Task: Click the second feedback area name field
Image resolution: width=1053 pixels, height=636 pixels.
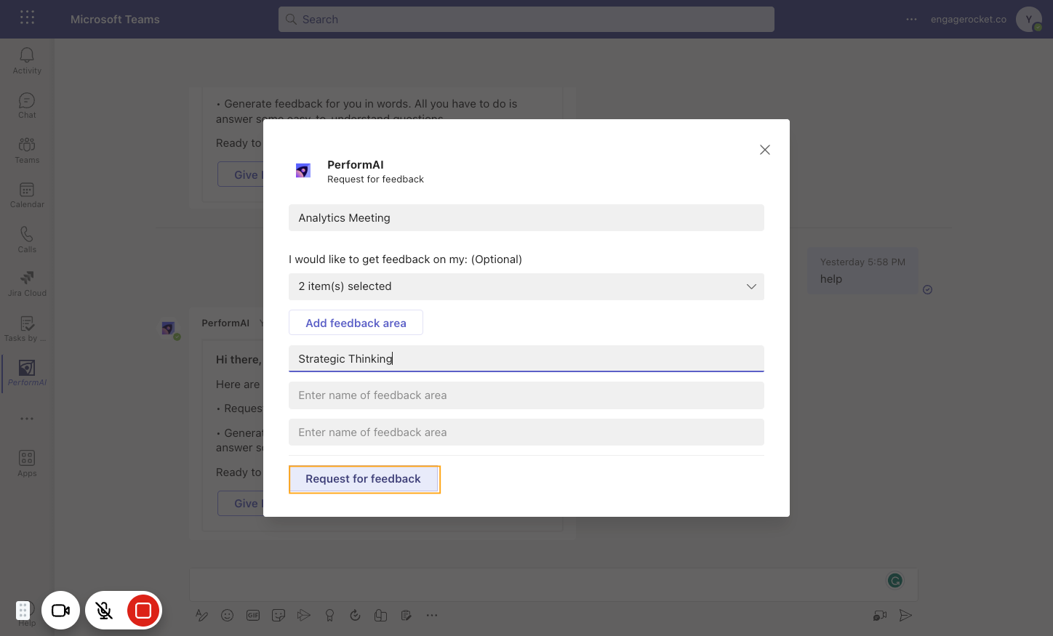Action: (526, 395)
